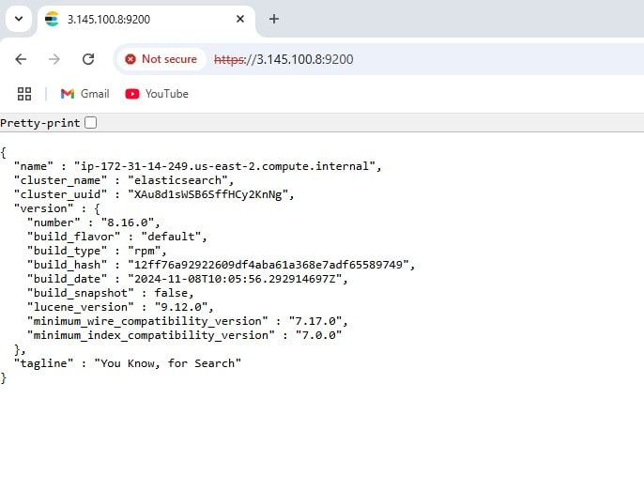
Task: Click the minimum_wire_compatibility_version value "7.17.0"
Action: 315,321
